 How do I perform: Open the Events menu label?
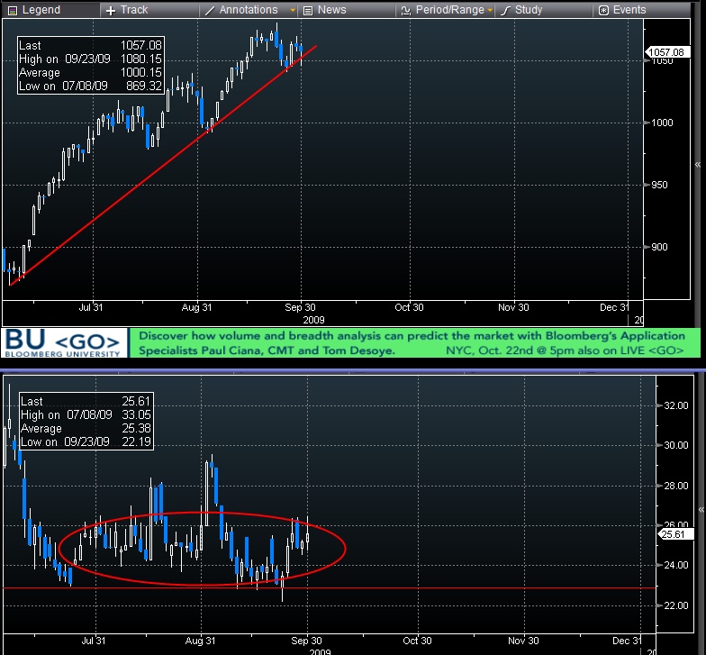tap(629, 10)
